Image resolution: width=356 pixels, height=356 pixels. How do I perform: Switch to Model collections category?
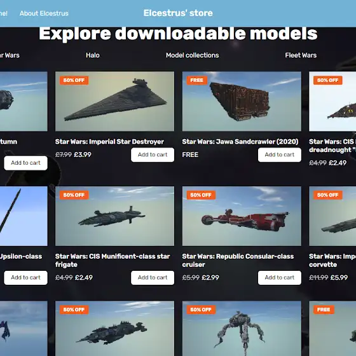192,55
